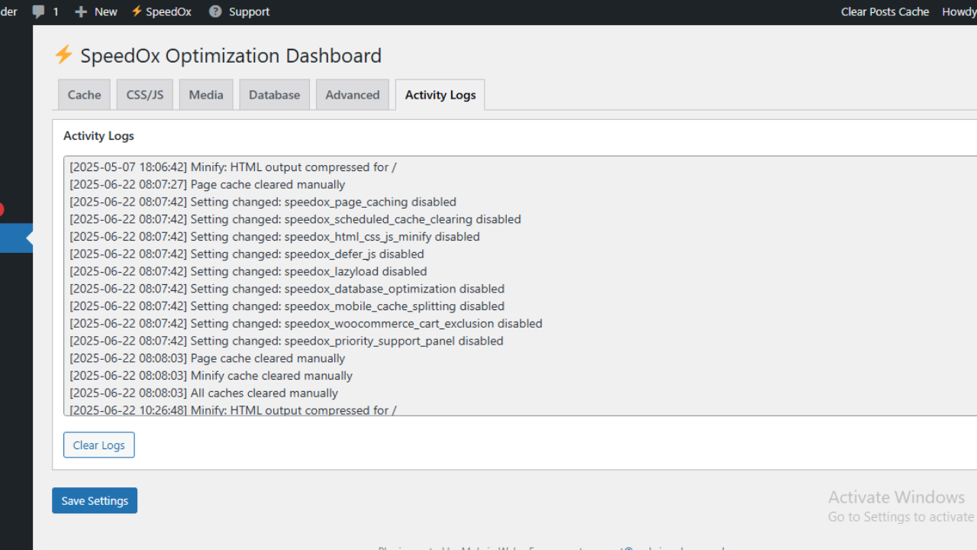Click the Support question mark icon
977x550 pixels.
tap(215, 11)
